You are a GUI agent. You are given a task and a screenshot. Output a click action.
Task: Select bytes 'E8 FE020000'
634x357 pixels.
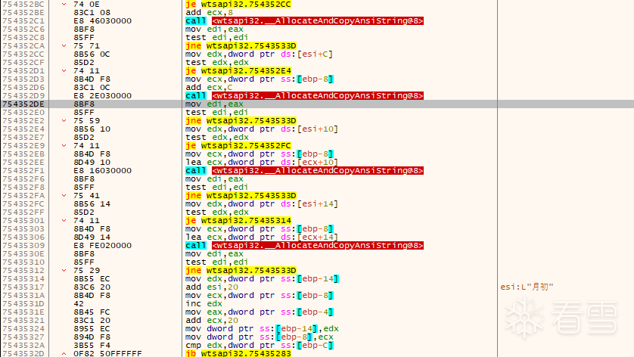[103, 246]
